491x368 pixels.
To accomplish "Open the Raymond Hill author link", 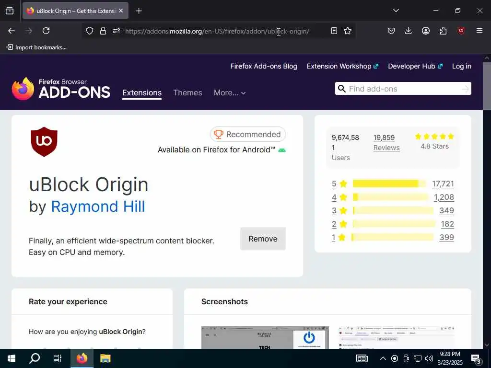I will pos(98,207).
